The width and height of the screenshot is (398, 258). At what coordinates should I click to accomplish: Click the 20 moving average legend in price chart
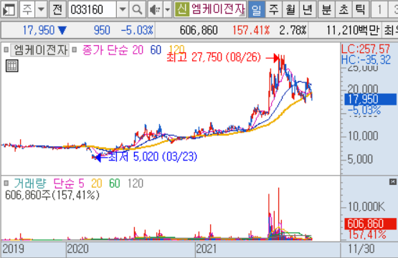138,49
